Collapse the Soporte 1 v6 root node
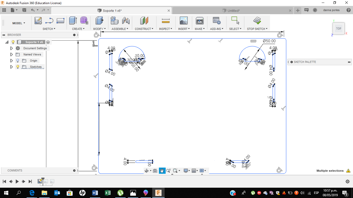 tap(7, 42)
